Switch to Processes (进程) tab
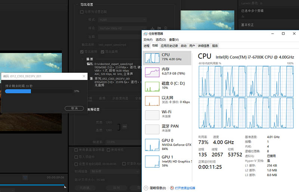Image resolution: width=299 pixels, height=192 pixels. pyautogui.click(x=147, y=46)
